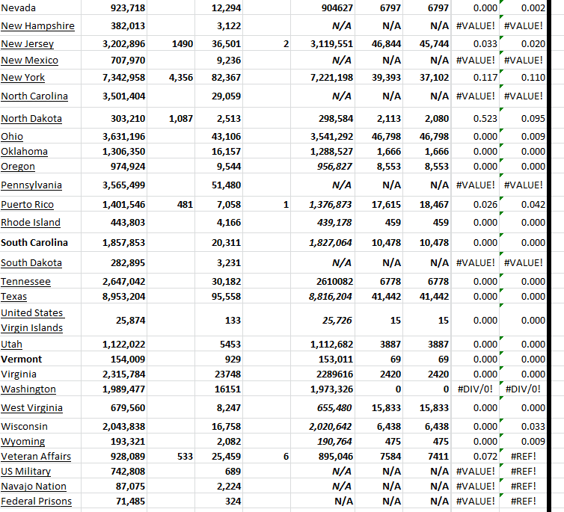Viewport: 564px width, 512px height.
Task: Open the United States Virgin Islands link
Action: click(32, 321)
